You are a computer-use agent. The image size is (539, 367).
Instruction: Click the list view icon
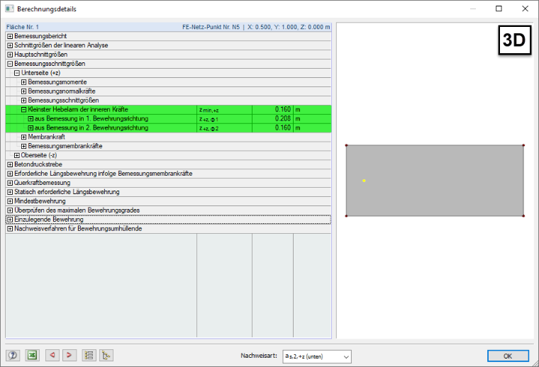(89, 355)
